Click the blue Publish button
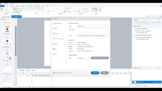Viewport: 162px width, 91px height. tap(95, 73)
